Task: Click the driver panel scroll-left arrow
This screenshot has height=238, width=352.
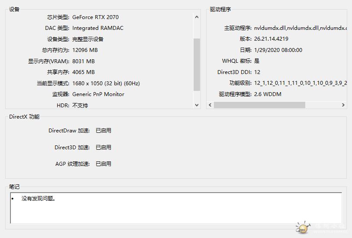Action: coord(210,105)
